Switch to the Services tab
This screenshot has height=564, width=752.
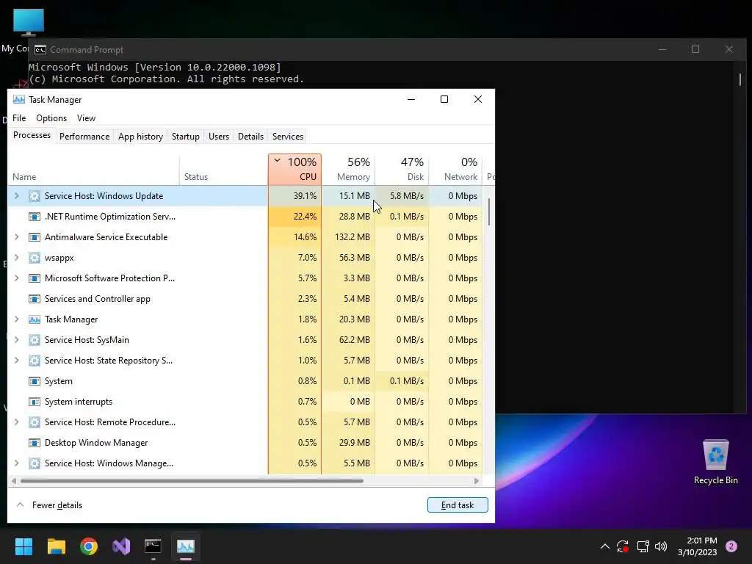[288, 137]
